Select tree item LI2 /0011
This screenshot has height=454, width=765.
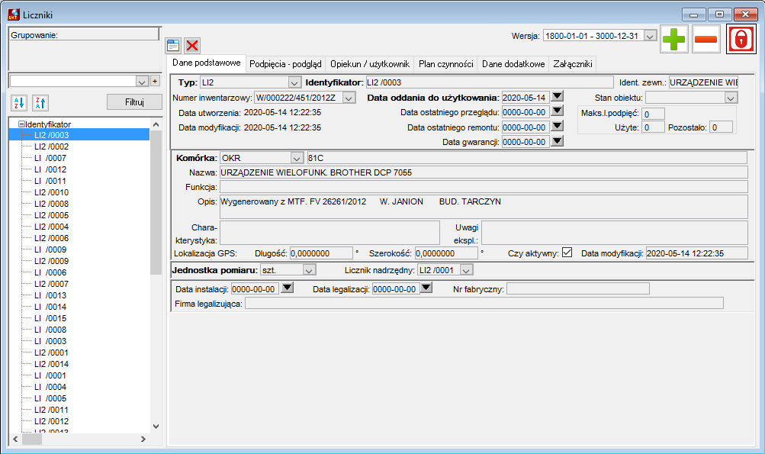coord(51,410)
